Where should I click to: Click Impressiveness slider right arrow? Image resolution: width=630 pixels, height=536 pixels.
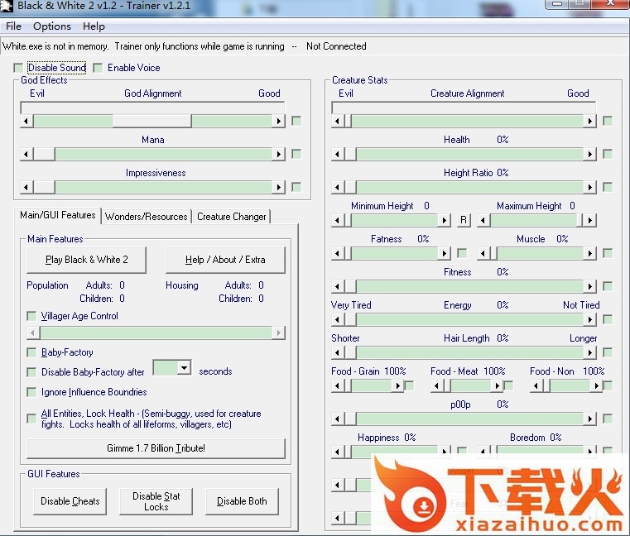(x=279, y=187)
